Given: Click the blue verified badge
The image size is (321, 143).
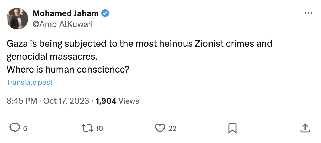Looking at the screenshot, I should click(x=105, y=13).
